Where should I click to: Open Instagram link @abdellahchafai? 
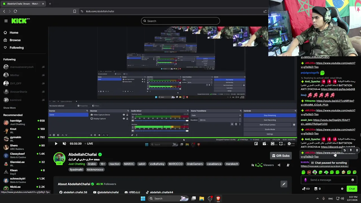[x=105, y=192]
